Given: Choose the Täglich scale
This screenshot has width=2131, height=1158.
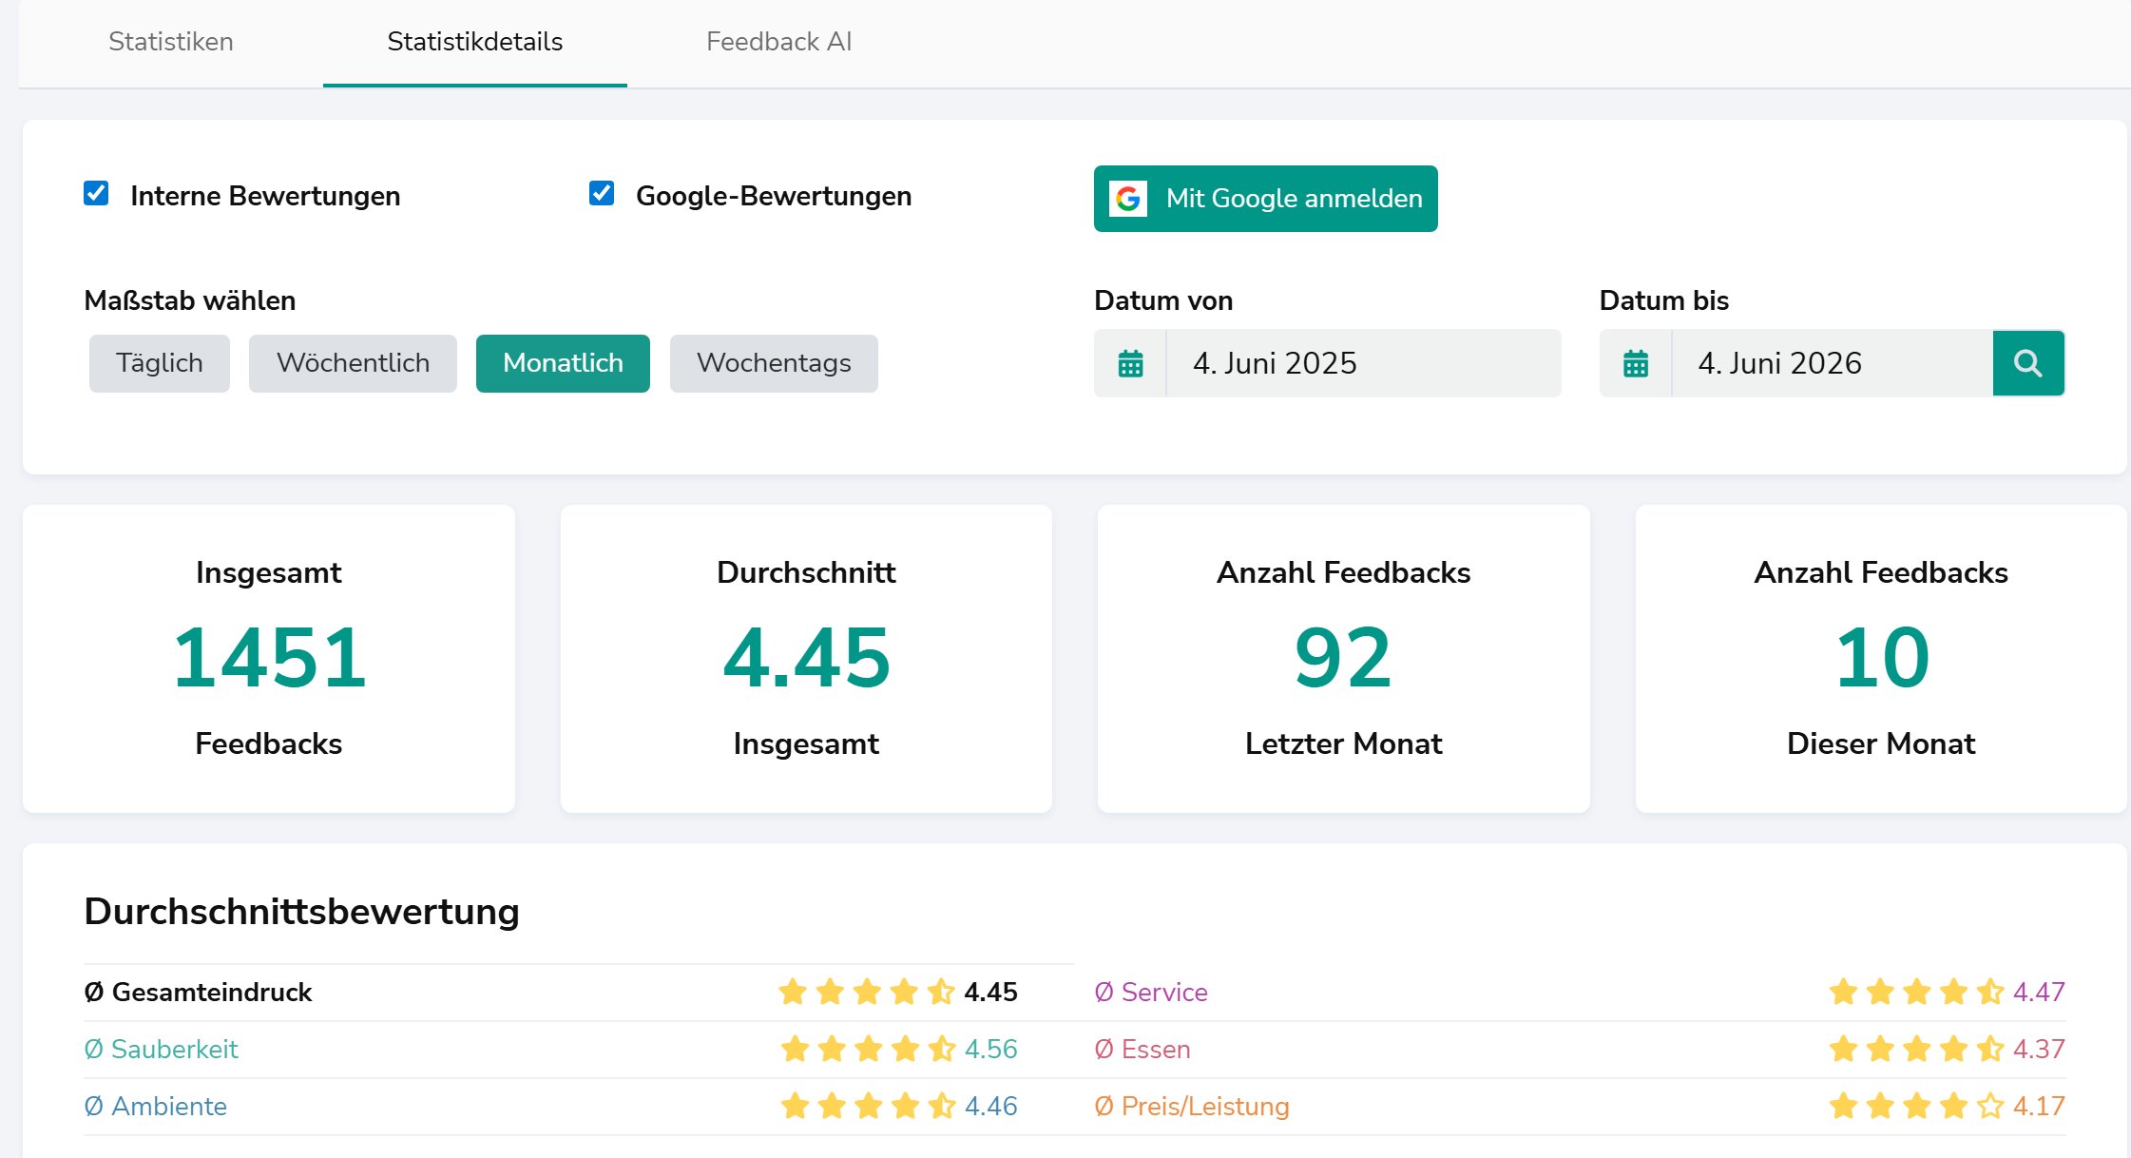Looking at the screenshot, I should (160, 363).
